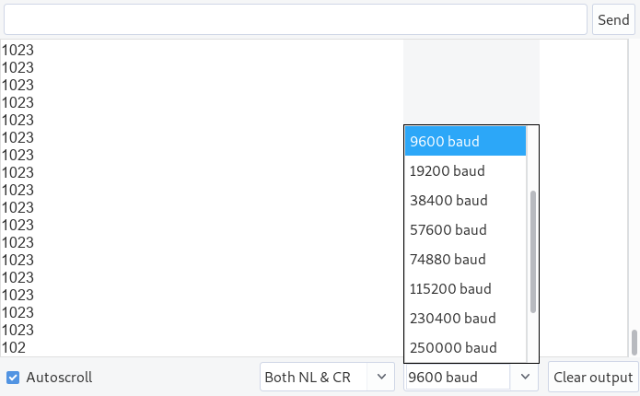
Task: Select 230400 baud entry
Action: pos(465,318)
